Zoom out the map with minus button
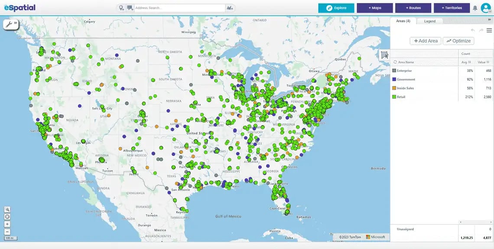Image resolution: width=494 pixels, height=249 pixels. [x=7, y=232]
